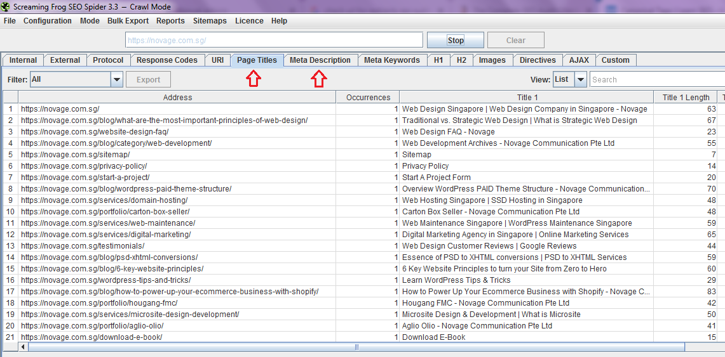Open the Help menu

pos(280,21)
